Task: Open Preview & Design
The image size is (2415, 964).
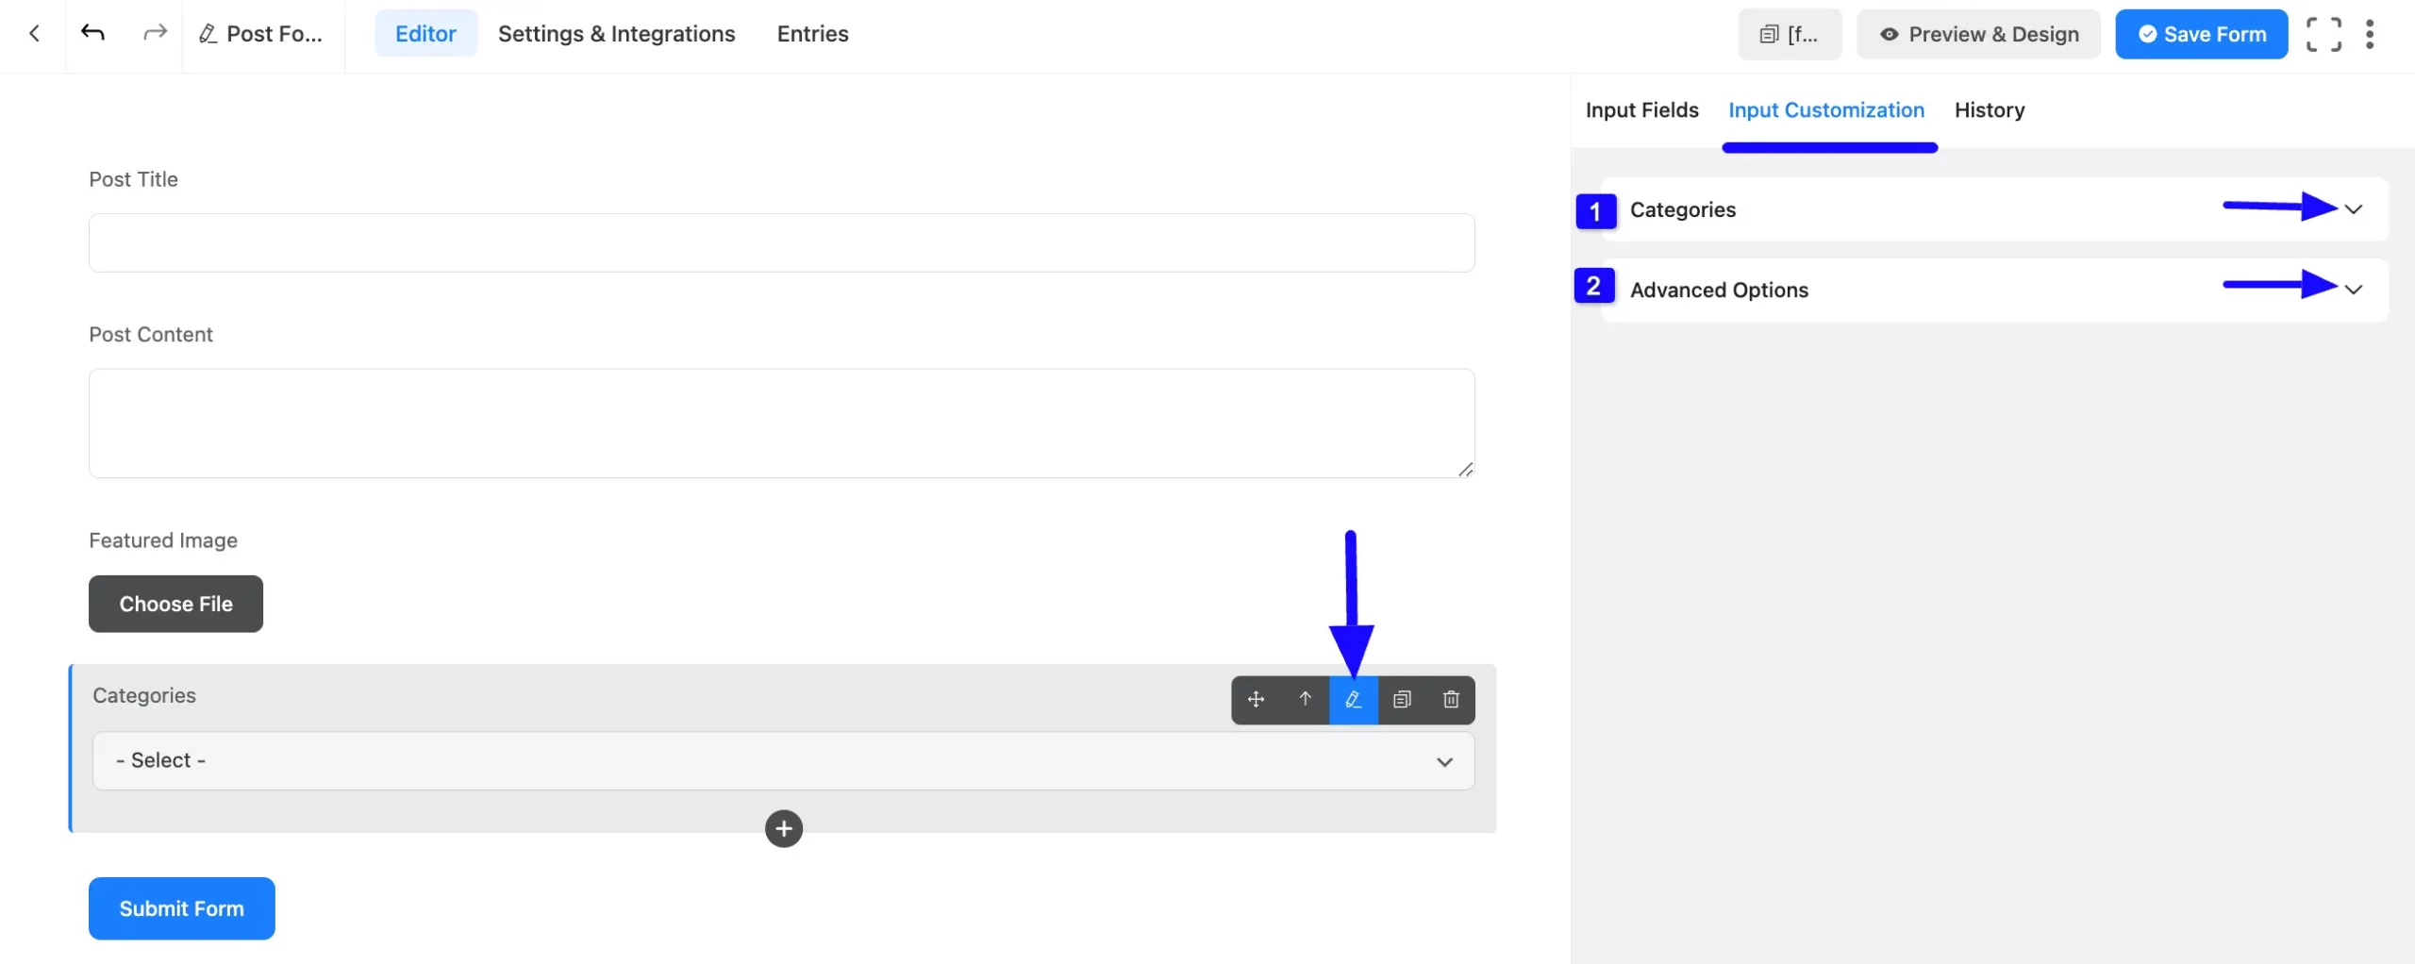Action: tap(1978, 34)
